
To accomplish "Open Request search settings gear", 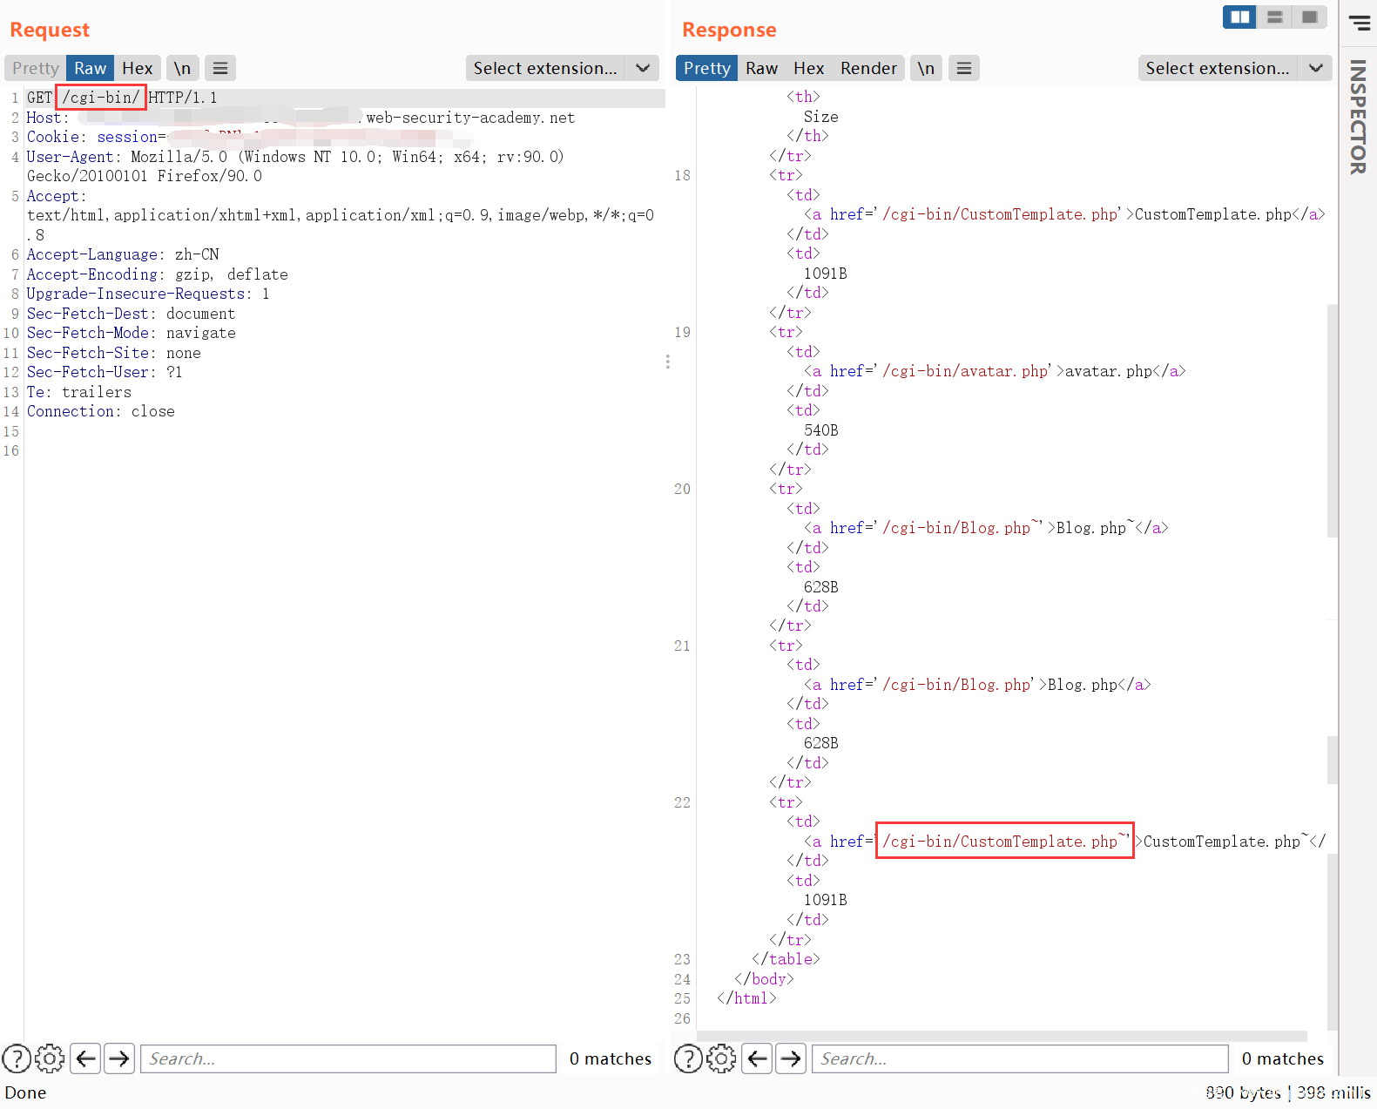I will coord(50,1058).
